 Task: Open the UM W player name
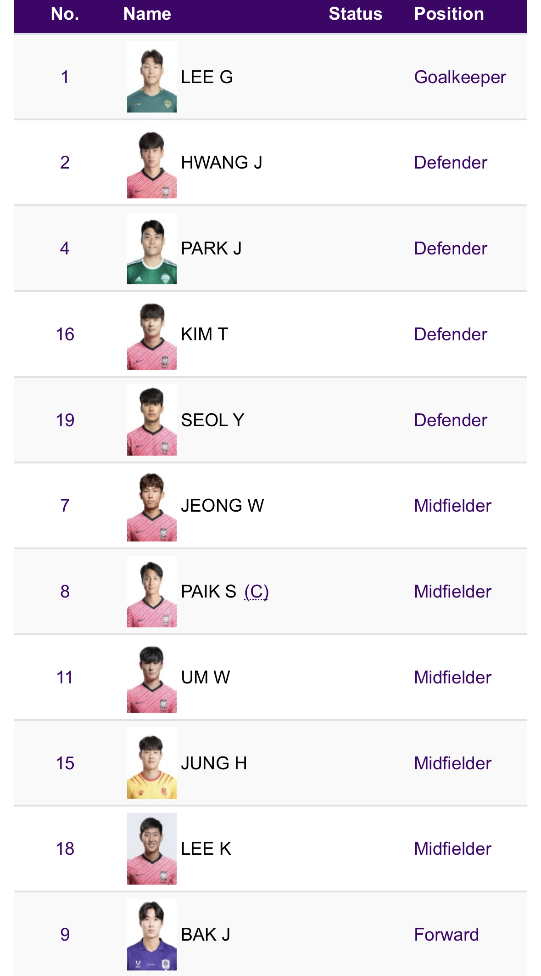205,677
